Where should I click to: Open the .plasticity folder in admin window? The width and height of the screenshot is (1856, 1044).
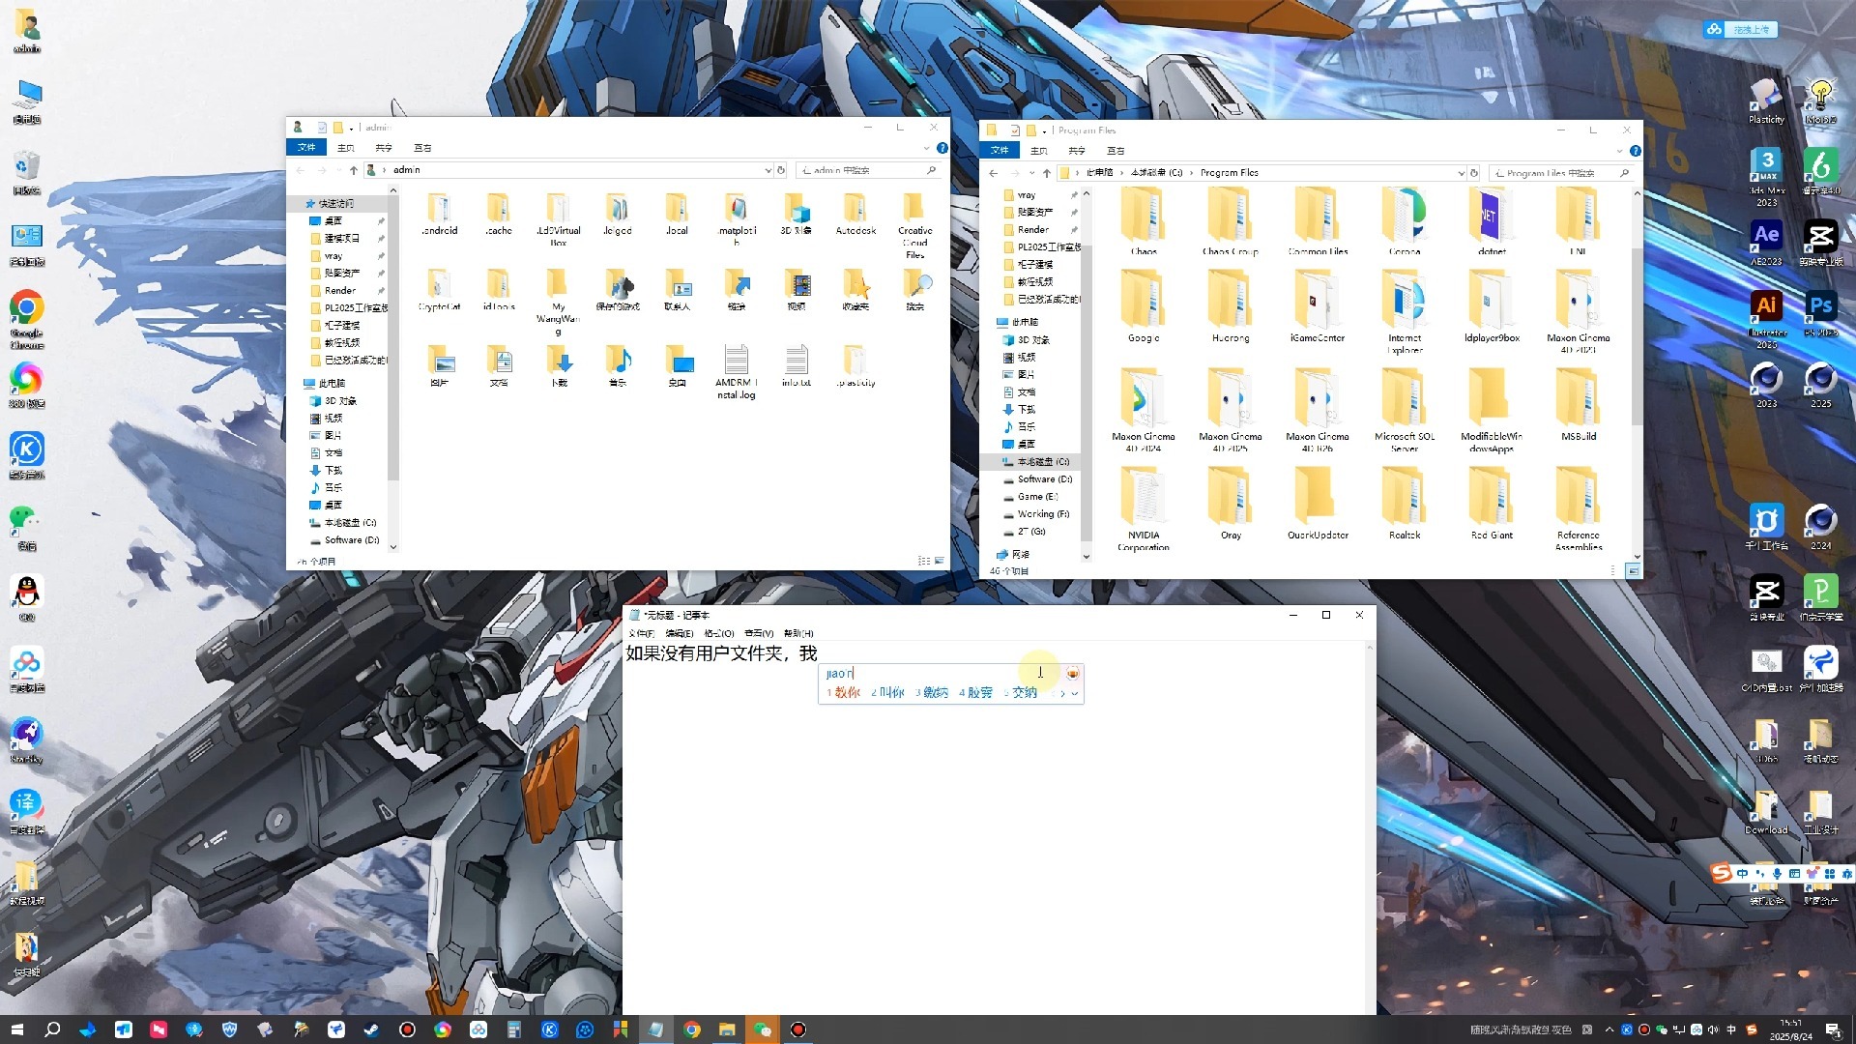click(x=855, y=365)
